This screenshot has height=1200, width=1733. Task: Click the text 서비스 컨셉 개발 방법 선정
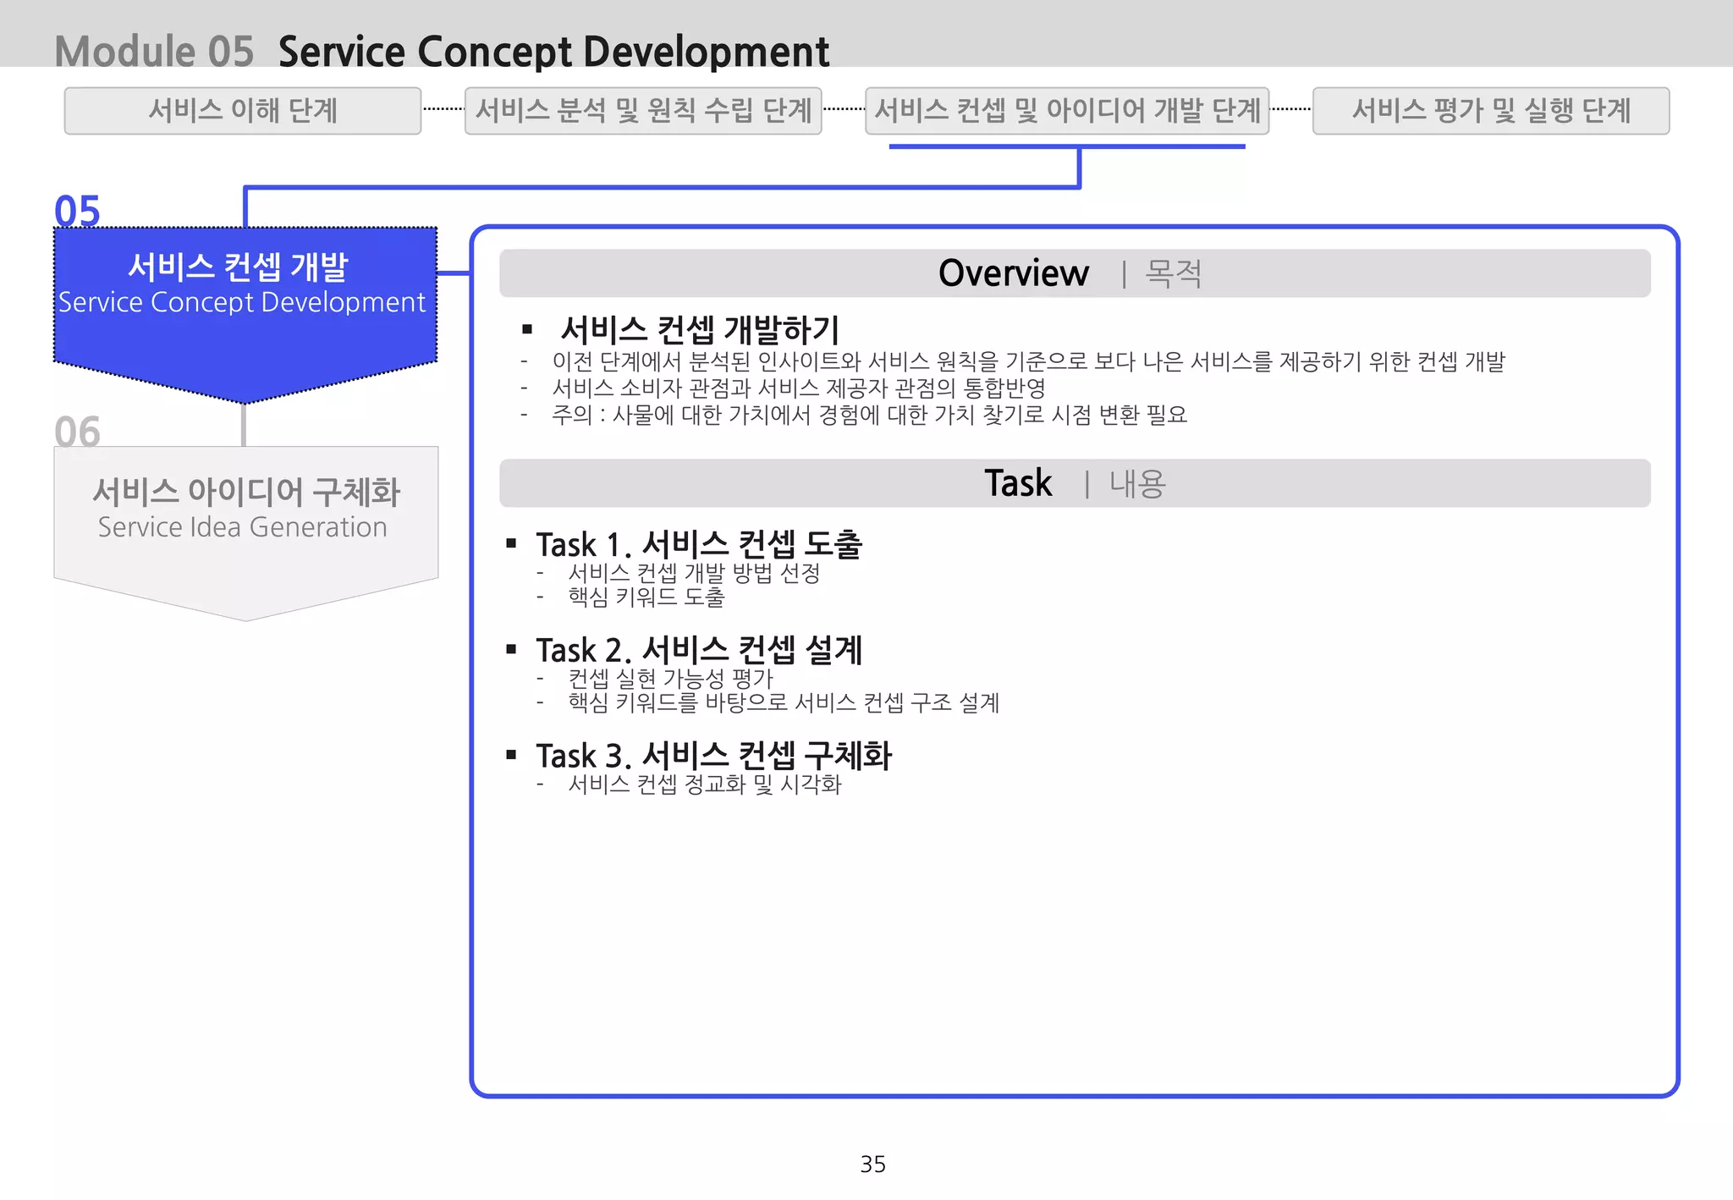pyautogui.click(x=694, y=574)
